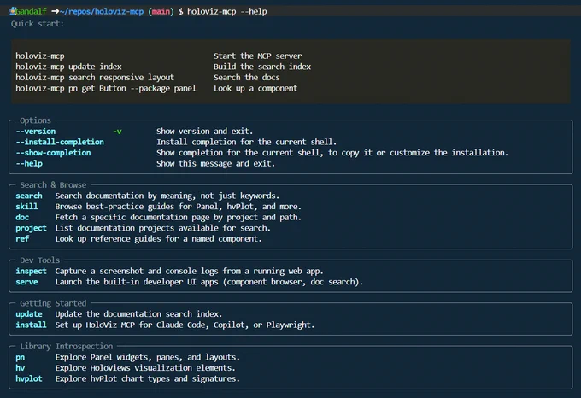Click 'List documentation projects available' description

tap(162, 228)
